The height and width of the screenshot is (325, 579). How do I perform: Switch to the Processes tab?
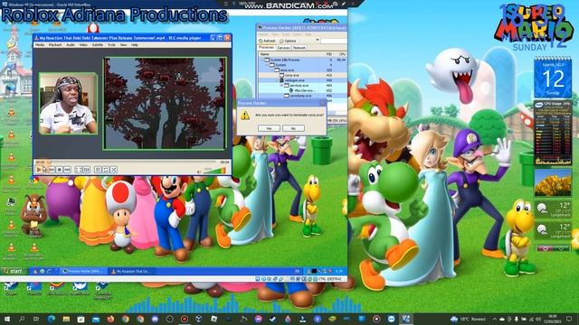tap(266, 48)
